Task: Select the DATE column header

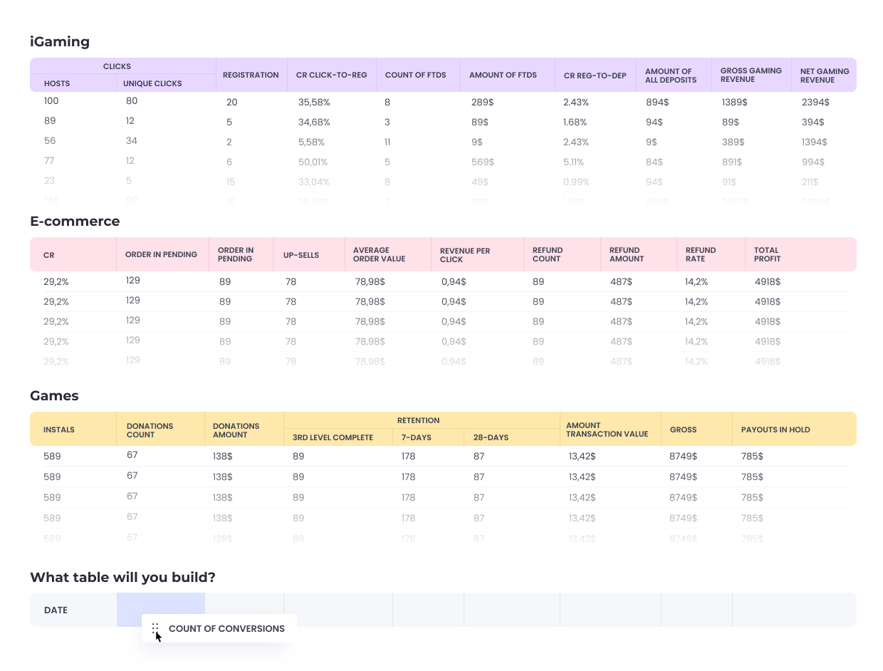Action: click(x=56, y=610)
